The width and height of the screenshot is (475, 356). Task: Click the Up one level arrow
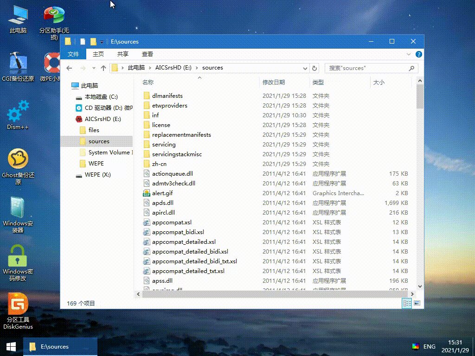click(x=103, y=68)
